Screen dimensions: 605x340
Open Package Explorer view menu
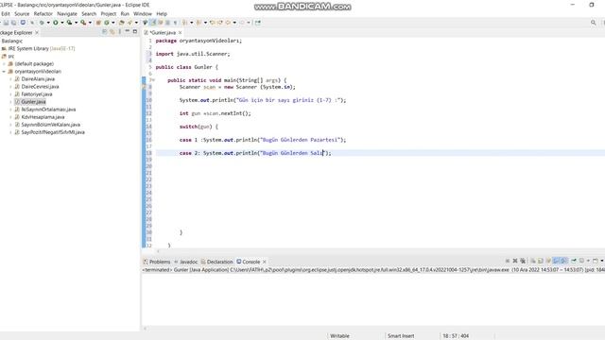click(120, 32)
